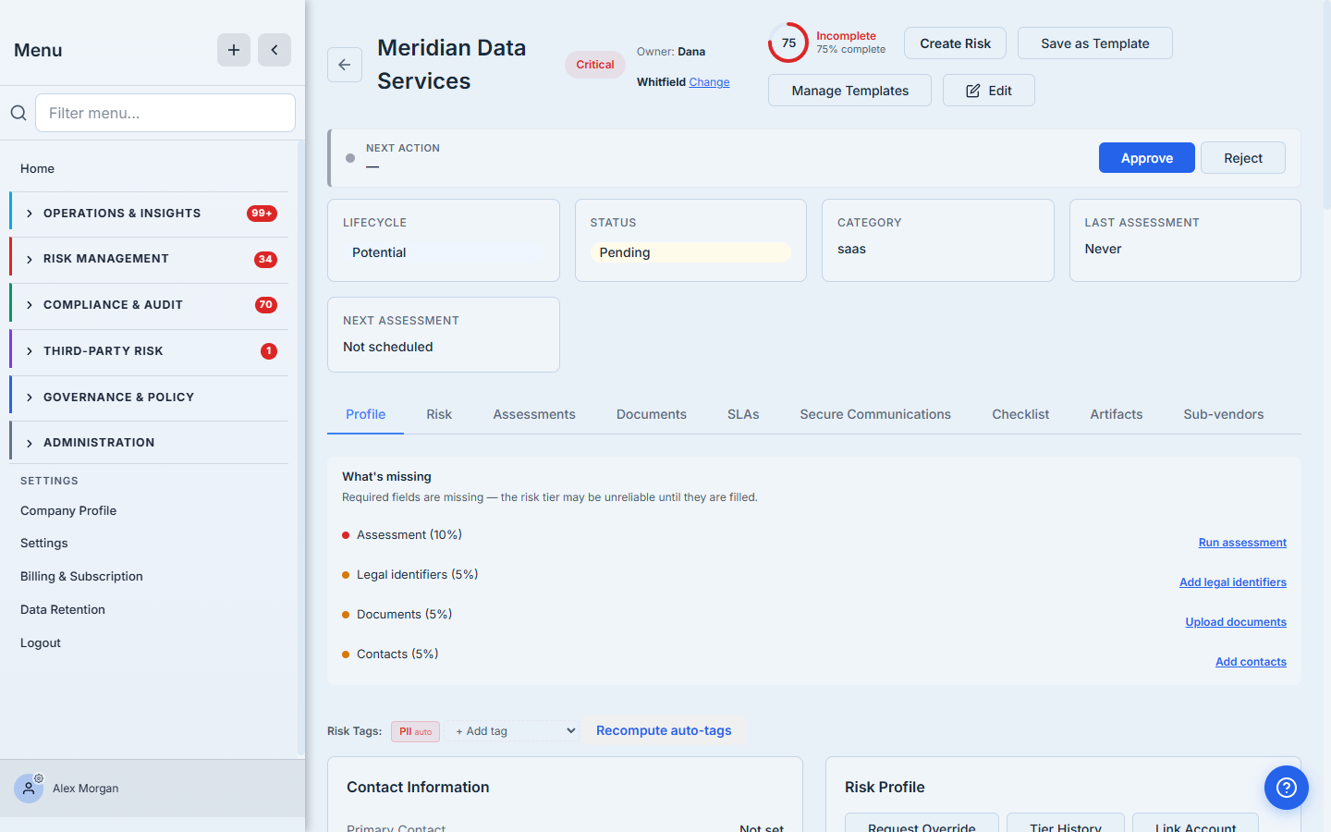Screen dimensions: 1331x832
Task: Switch to the Checklist tab
Action: (x=1020, y=414)
